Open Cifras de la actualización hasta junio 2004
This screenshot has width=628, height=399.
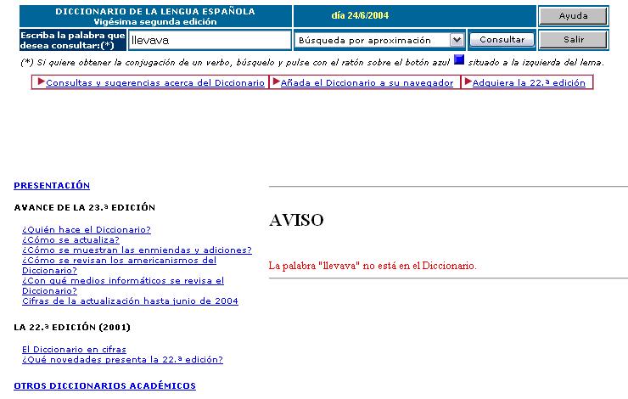[130, 301]
